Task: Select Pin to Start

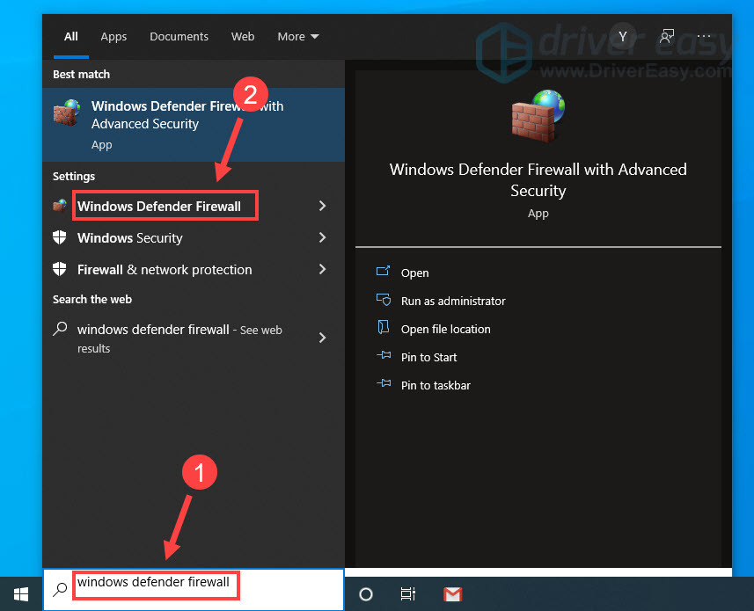Action: point(429,358)
